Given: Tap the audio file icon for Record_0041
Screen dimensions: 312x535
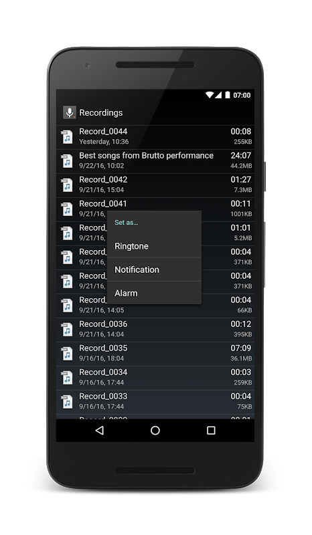Looking at the screenshot, I should (x=67, y=209).
